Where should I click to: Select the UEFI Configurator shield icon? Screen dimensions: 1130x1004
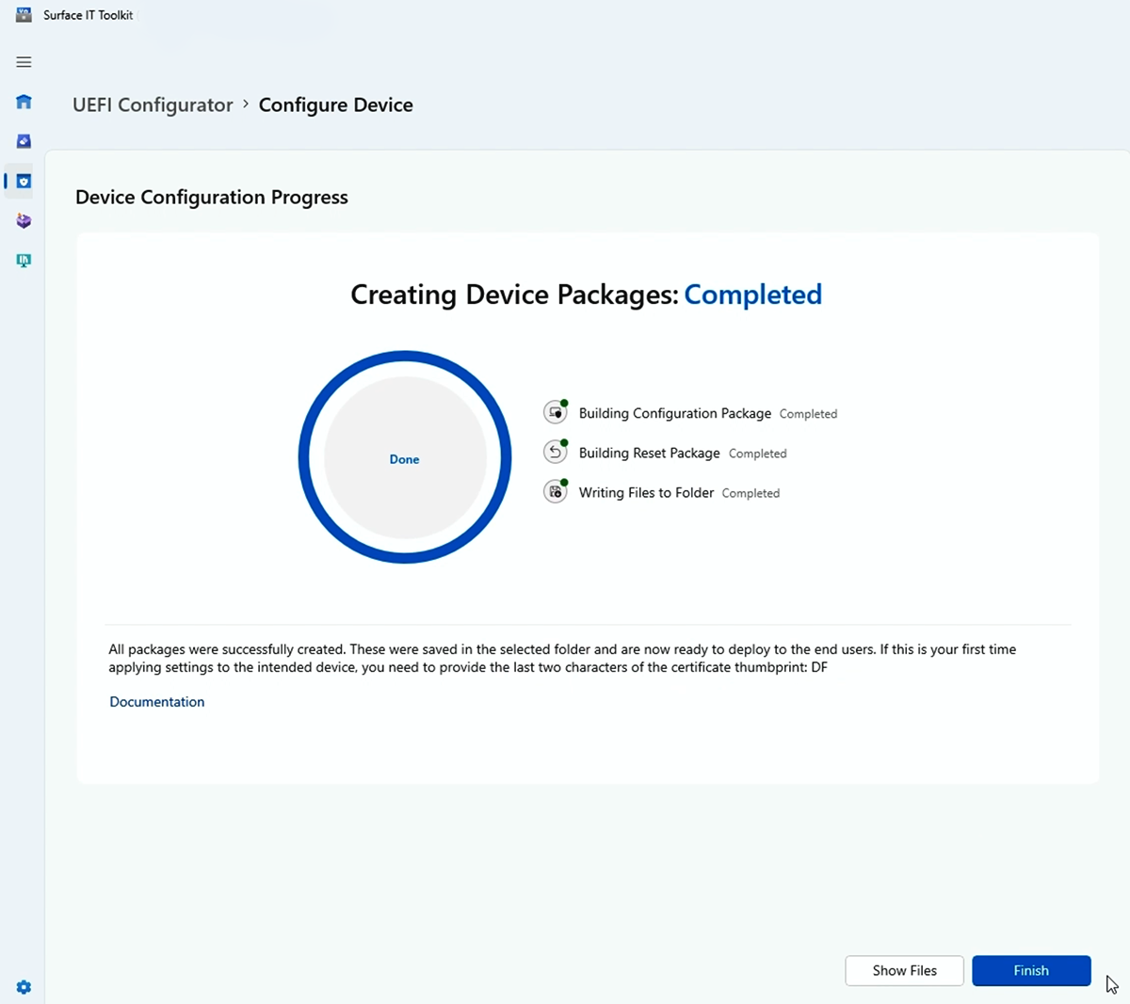coord(23,181)
